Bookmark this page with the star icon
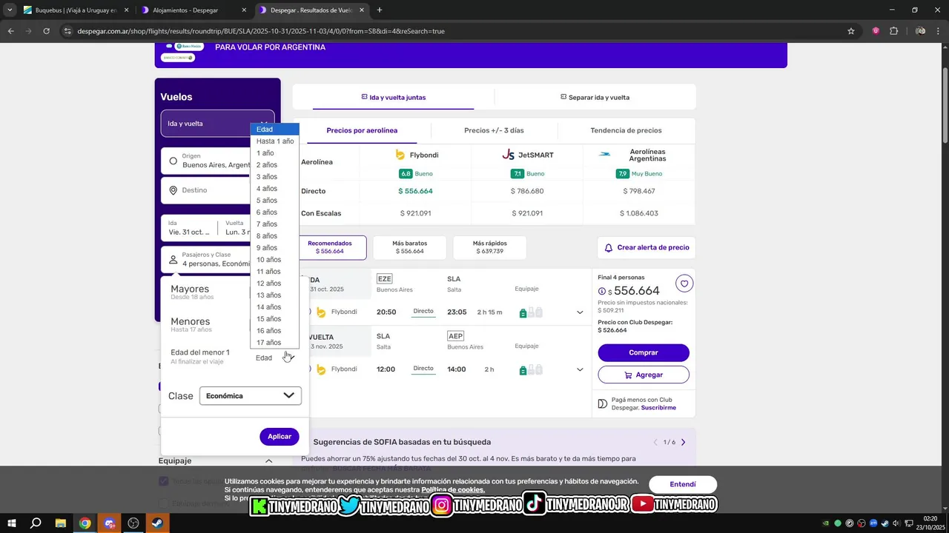 [851, 31]
